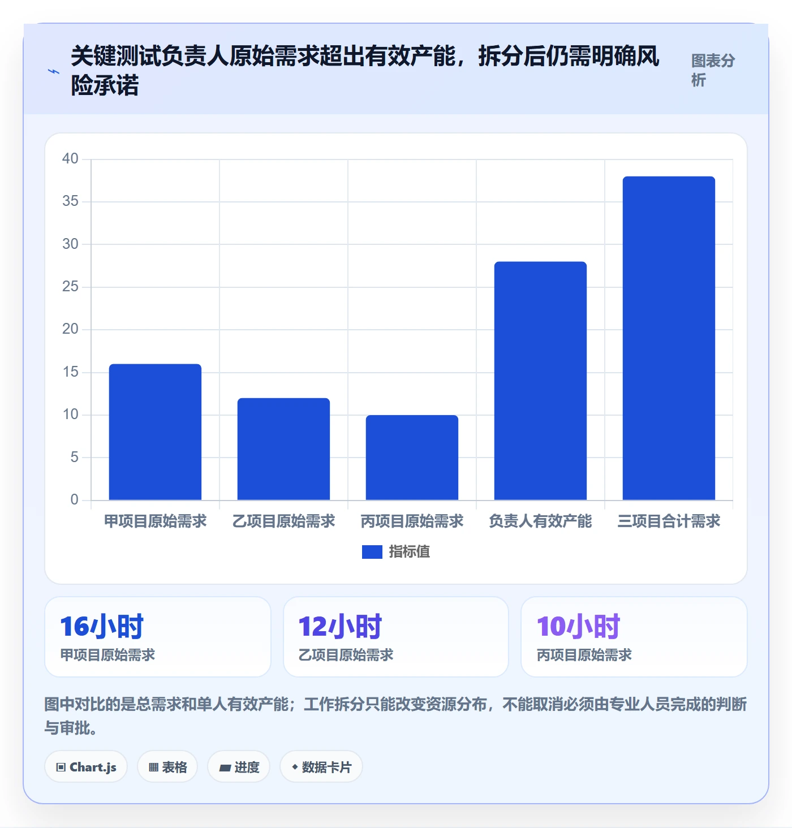Select the Chart.js tag
The width and height of the screenshot is (792, 828).
[86, 767]
